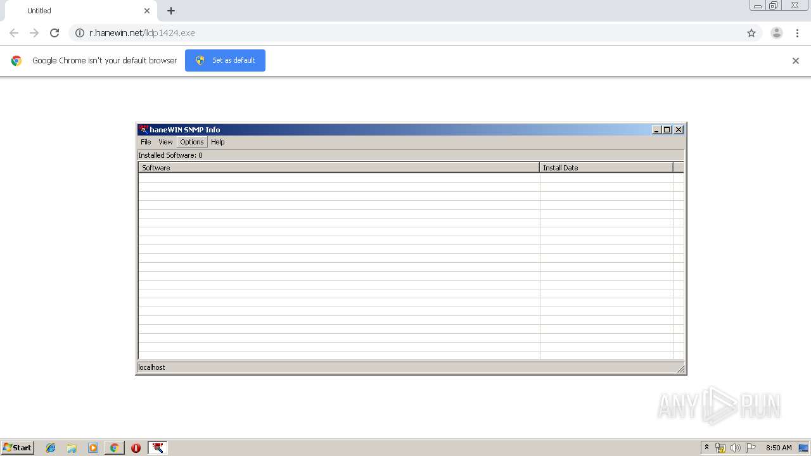Screen dimensions: 811x456
Task: Dismiss the default browser notification bar
Action: tap(796, 61)
